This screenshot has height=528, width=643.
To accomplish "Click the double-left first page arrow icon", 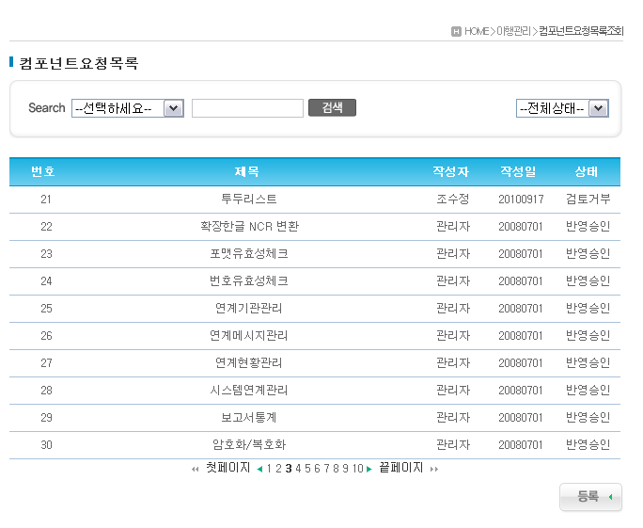I will tap(195, 469).
